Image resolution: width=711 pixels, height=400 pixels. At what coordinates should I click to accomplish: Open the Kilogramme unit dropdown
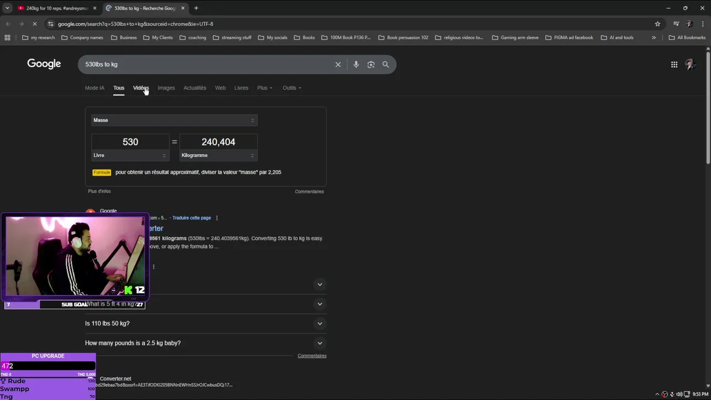[218, 156]
